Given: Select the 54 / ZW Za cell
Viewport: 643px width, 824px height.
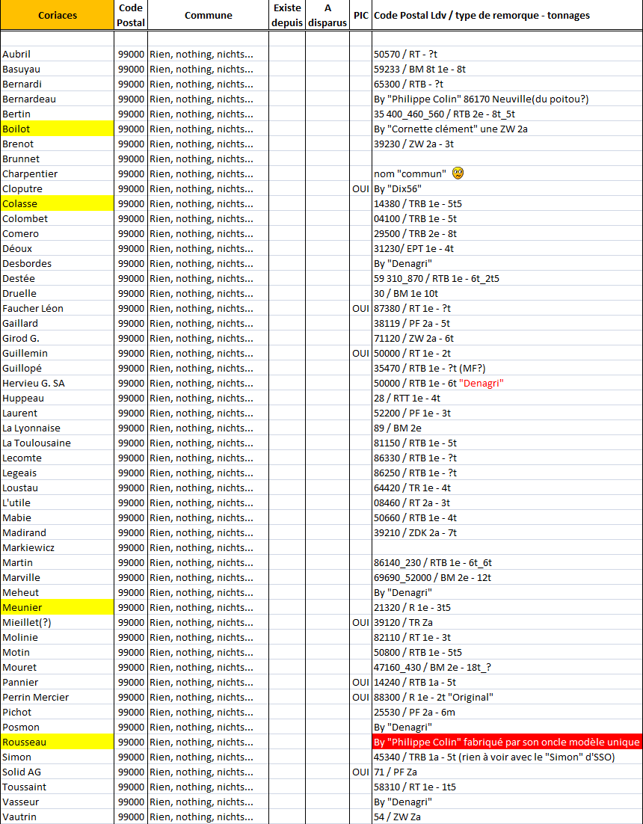Looking at the screenshot, I should pyautogui.click(x=508, y=817).
